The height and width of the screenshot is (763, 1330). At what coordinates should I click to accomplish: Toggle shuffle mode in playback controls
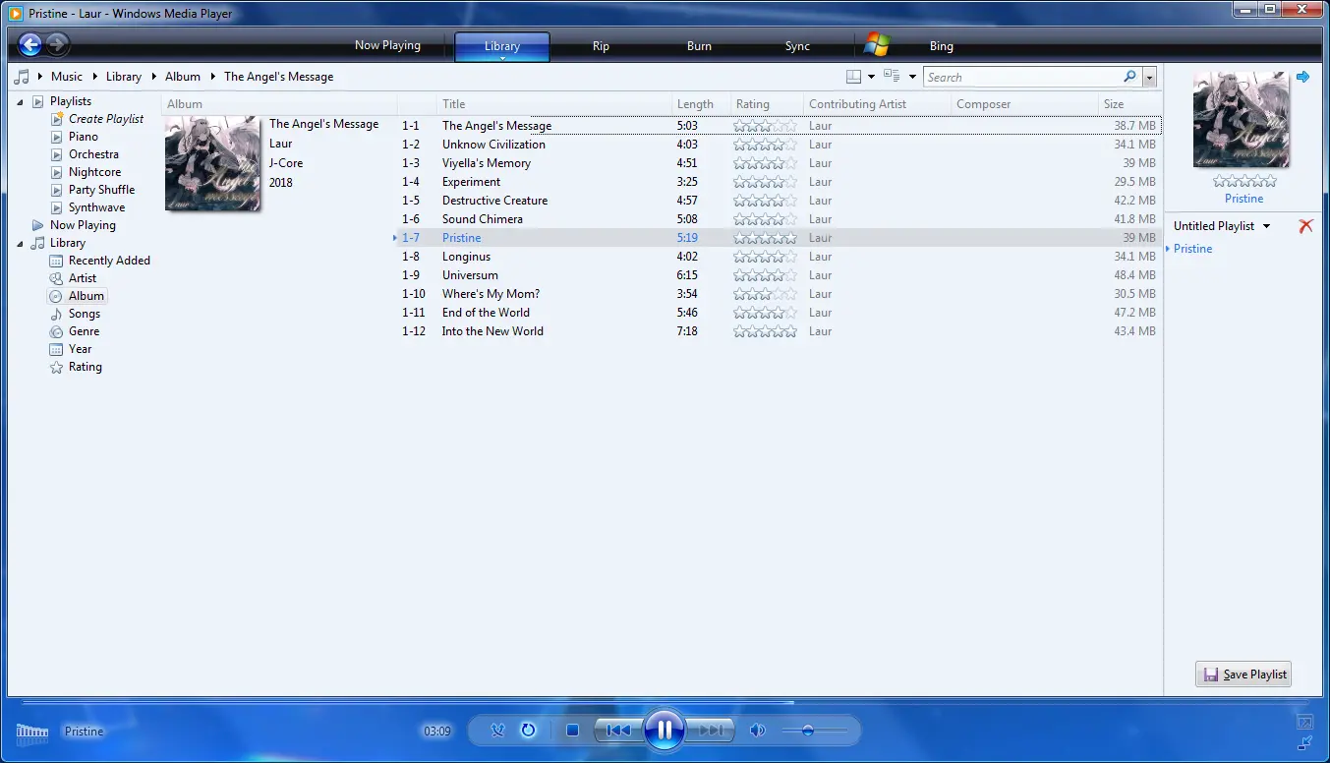(497, 731)
